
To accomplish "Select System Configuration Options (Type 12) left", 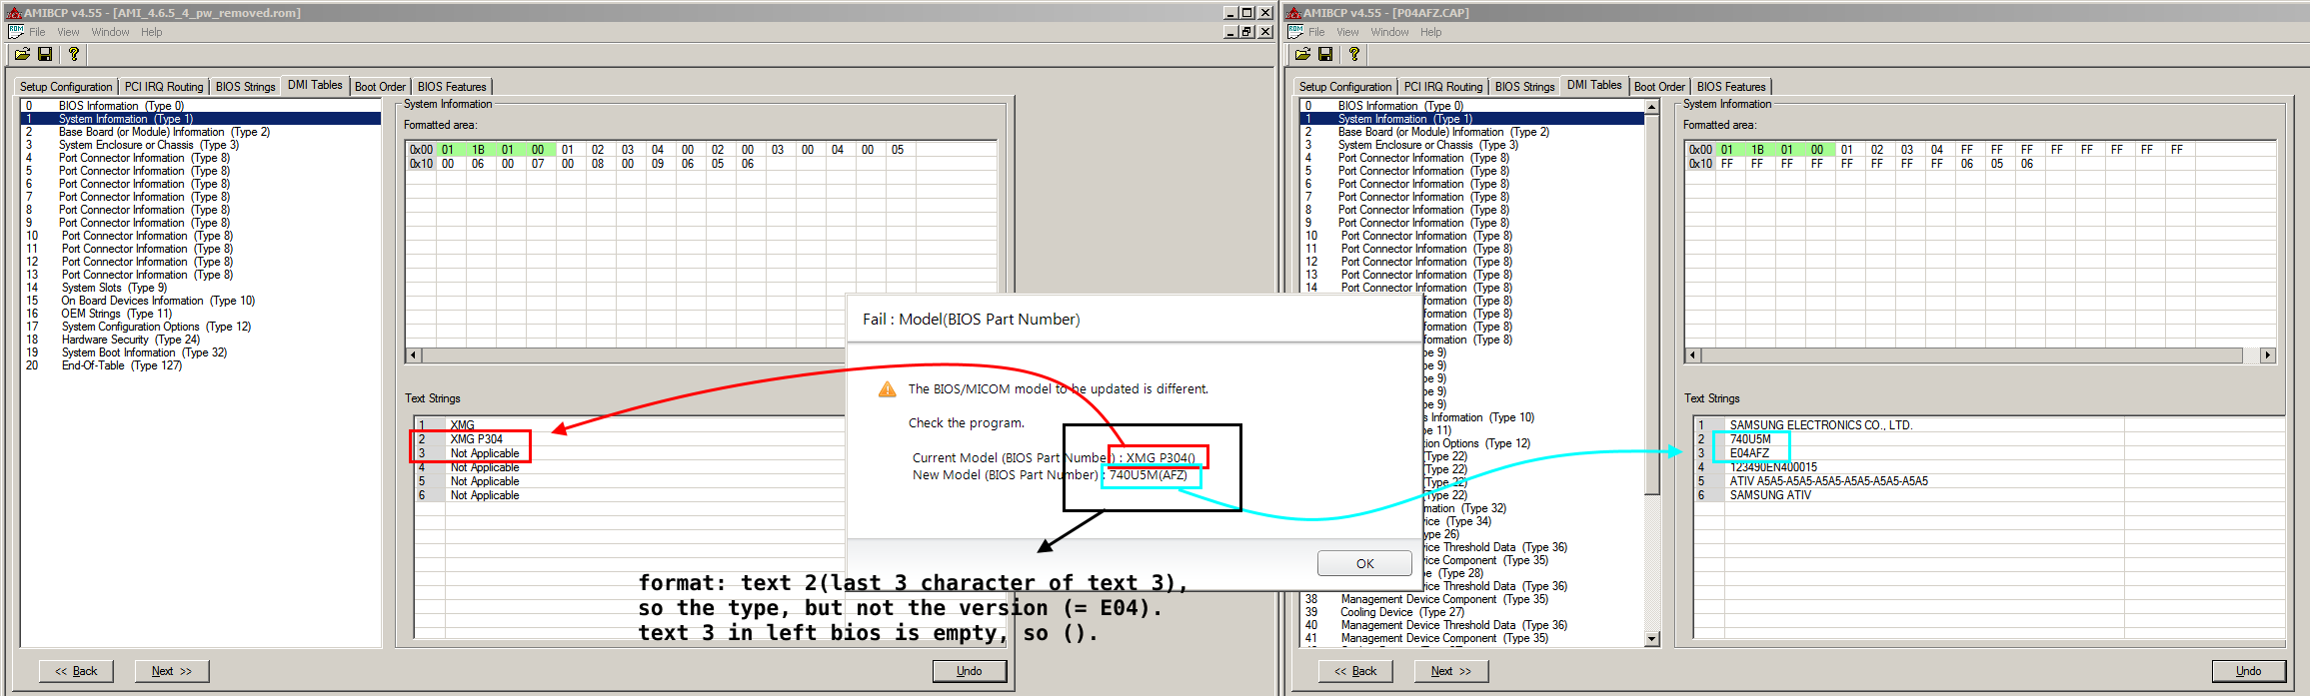I will coord(200,327).
